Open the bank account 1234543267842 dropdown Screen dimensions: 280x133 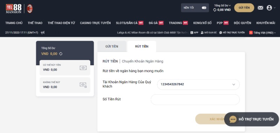pos(198,84)
